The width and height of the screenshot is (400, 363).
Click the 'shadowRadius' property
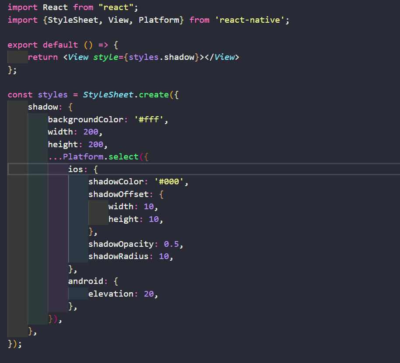point(118,256)
